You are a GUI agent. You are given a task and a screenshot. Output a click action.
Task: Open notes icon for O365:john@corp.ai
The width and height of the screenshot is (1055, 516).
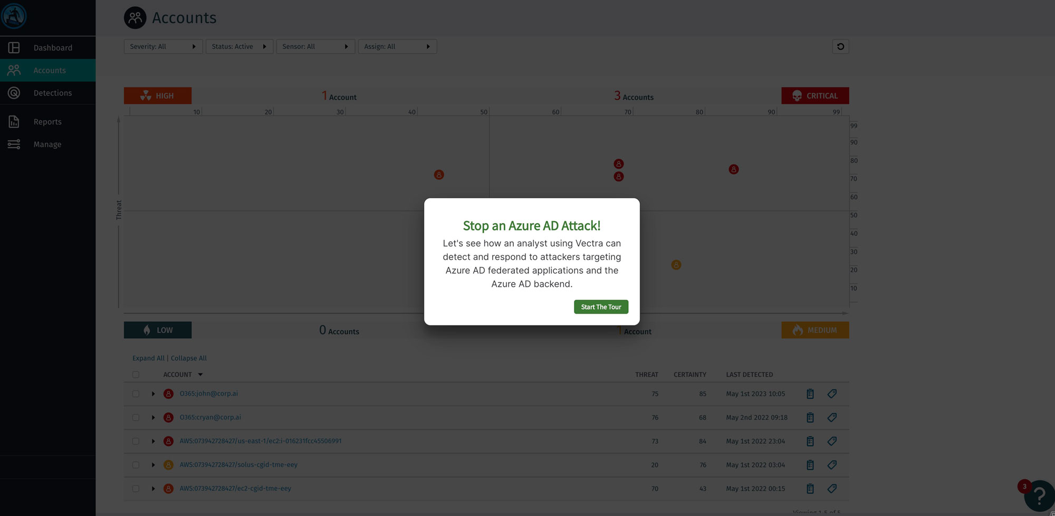click(x=810, y=394)
